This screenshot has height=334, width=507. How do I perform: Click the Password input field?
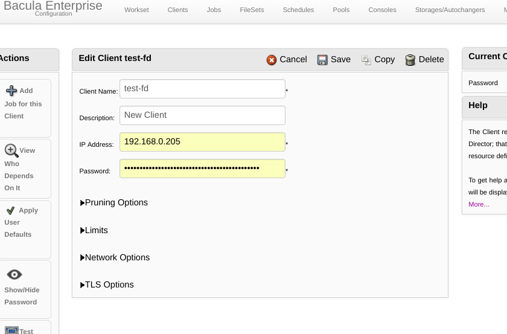click(202, 169)
